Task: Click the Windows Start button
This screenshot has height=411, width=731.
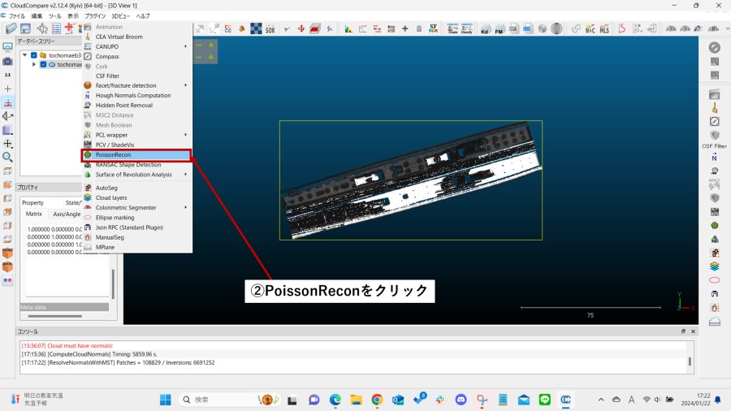Action: pos(165,400)
